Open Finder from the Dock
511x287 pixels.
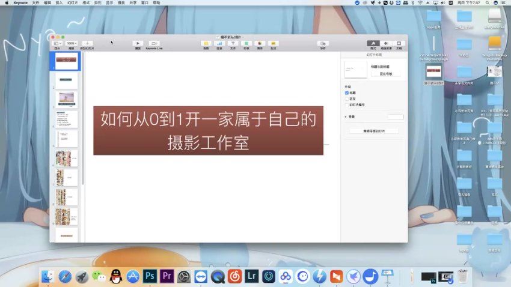point(48,277)
